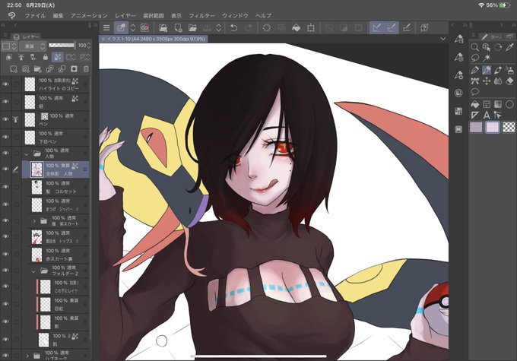Open the blending mode dropdown
Screen dimensions: 517x361
32,46
